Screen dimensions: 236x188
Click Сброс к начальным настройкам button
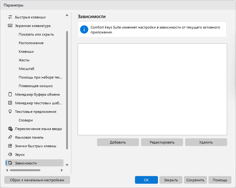37,180
